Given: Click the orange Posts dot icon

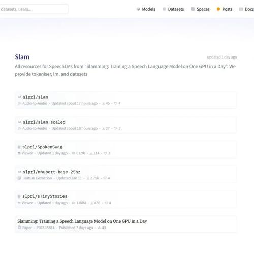Looking at the screenshot, I should click(x=218, y=9).
